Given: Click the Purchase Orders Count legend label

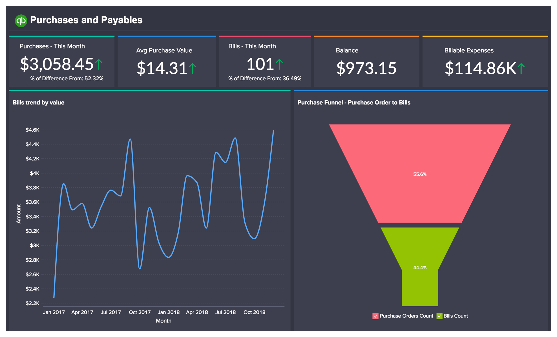Looking at the screenshot, I should pyautogui.click(x=406, y=316).
